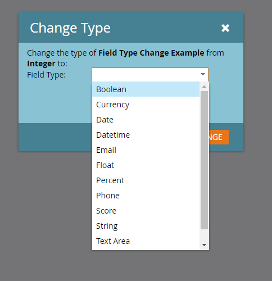Screen dimensions: 272x281
Task: Collapse the Field Type dropdown arrow
Action: (x=203, y=74)
